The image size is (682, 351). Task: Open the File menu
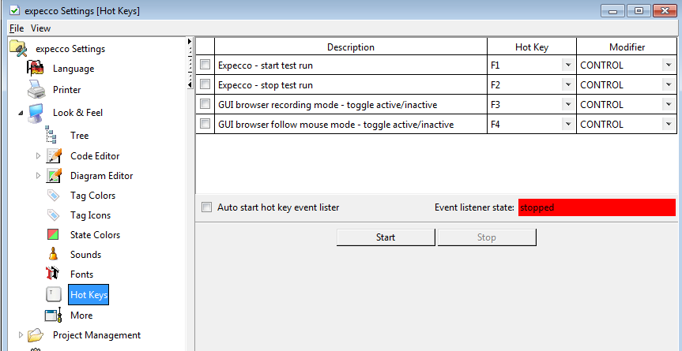(17, 28)
